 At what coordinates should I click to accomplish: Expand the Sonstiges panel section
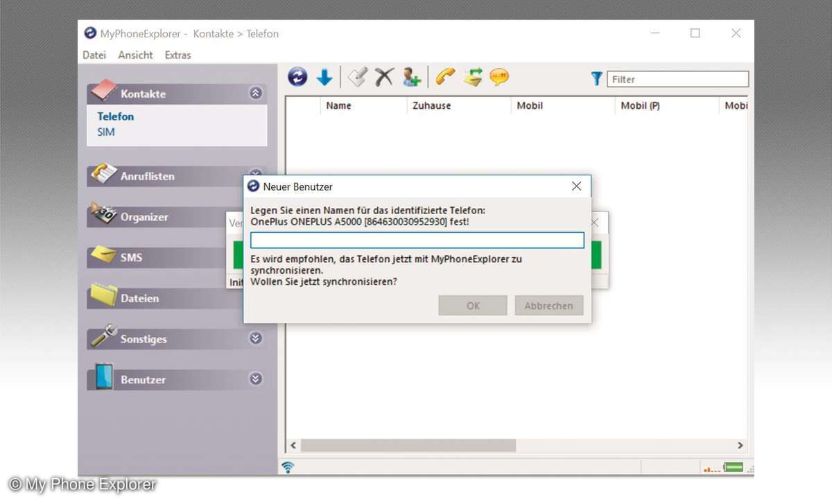pyautogui.click(x=256, y=338)
